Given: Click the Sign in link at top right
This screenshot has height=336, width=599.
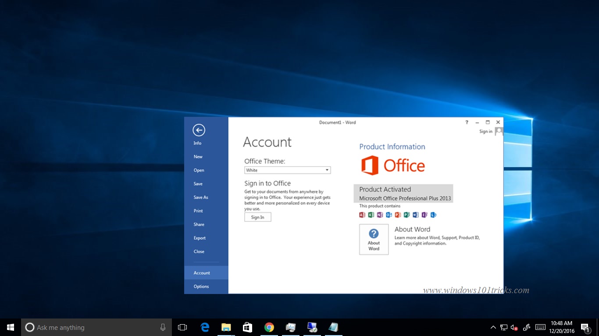Looking at the screenshot, I should (x=486, y=131).
